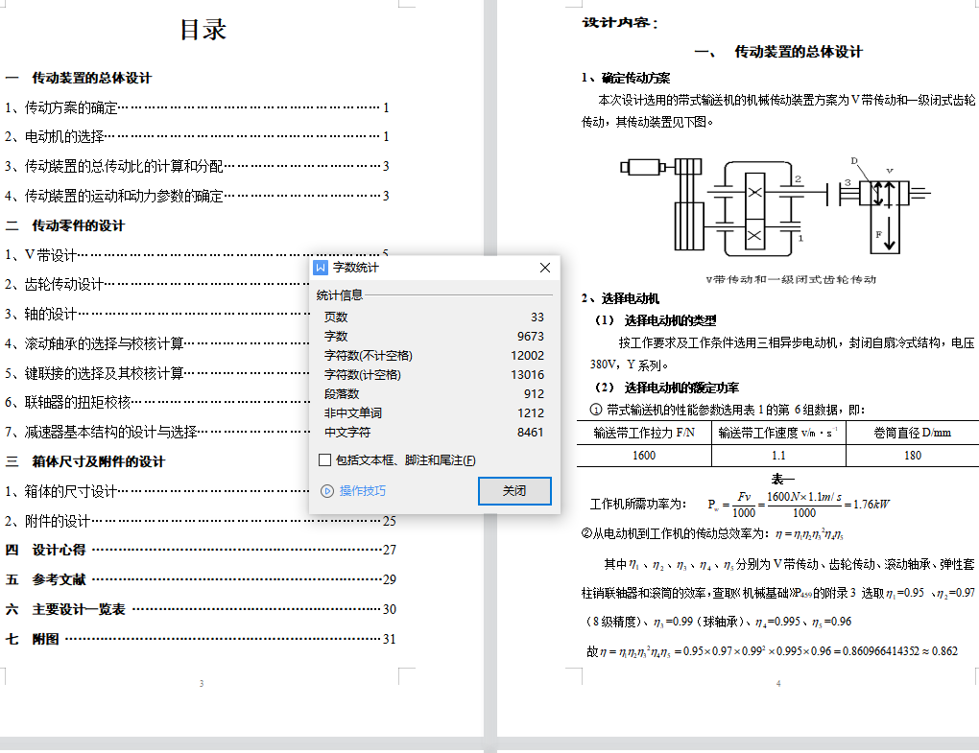The width and height of the screenshot is (979, 753).
Task: Go to 参考文献 in table of contents
Action: tap(59, 580)
